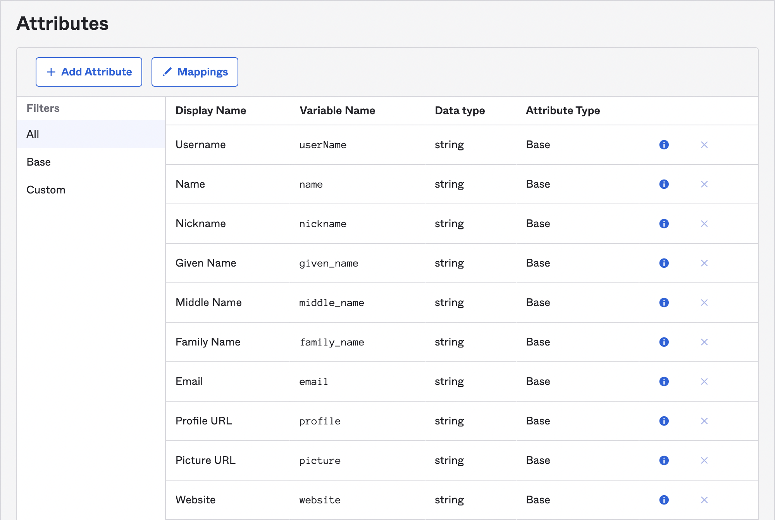This screenshot has height=520, width=775.
Task: View info for the Given Name attribute
Action: (x=664, y=263)
